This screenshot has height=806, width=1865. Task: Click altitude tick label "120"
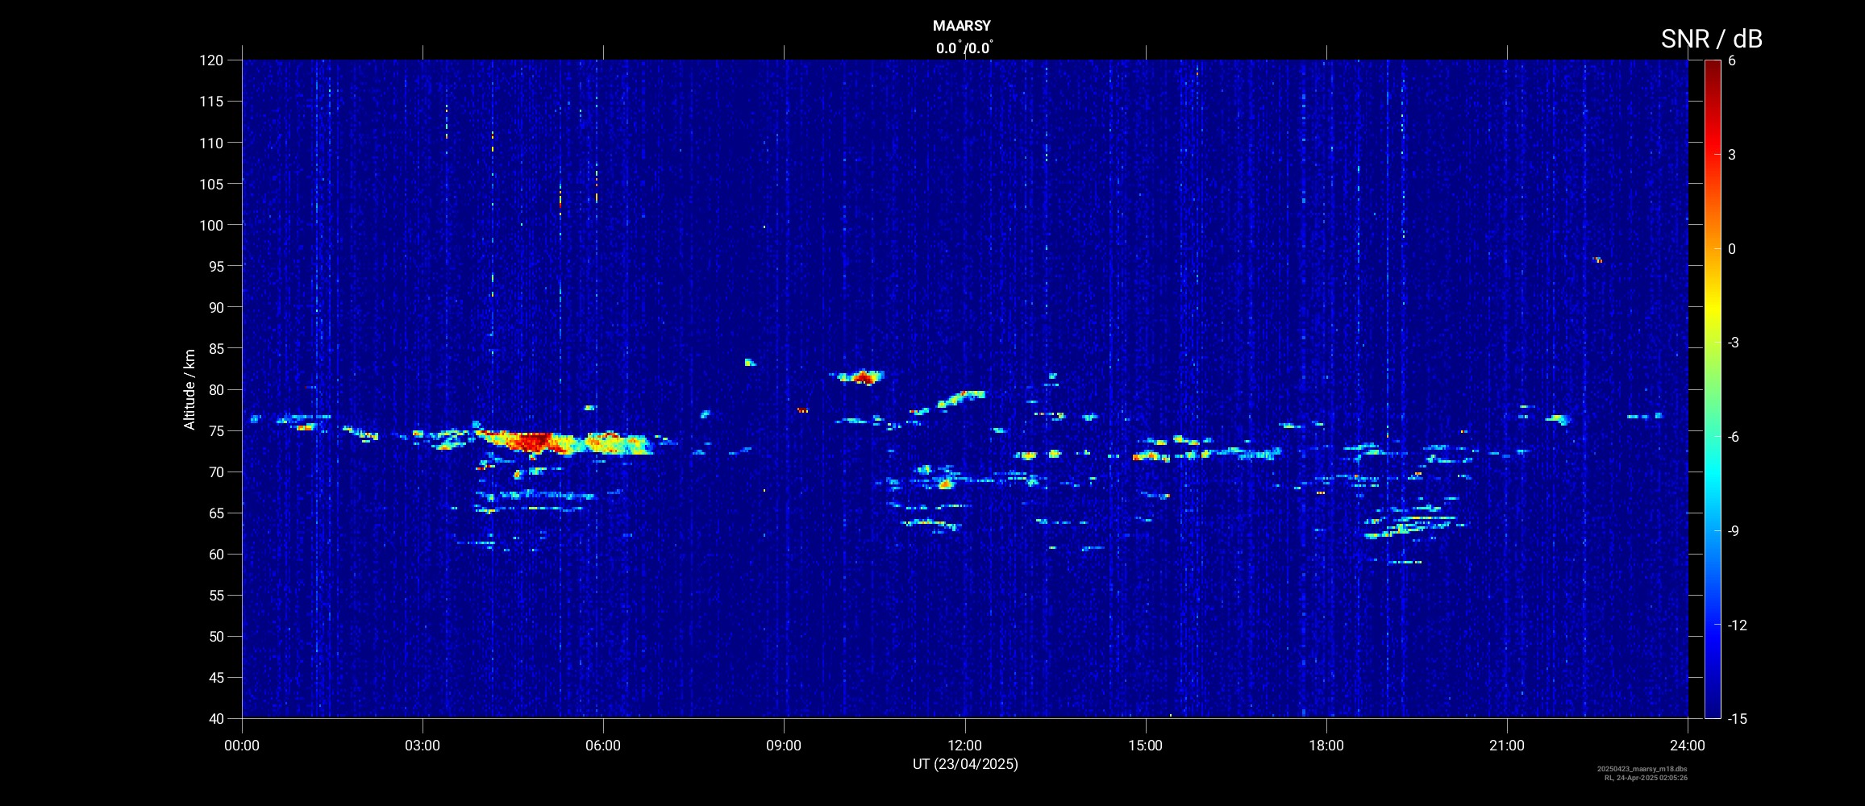click(211, 60)
